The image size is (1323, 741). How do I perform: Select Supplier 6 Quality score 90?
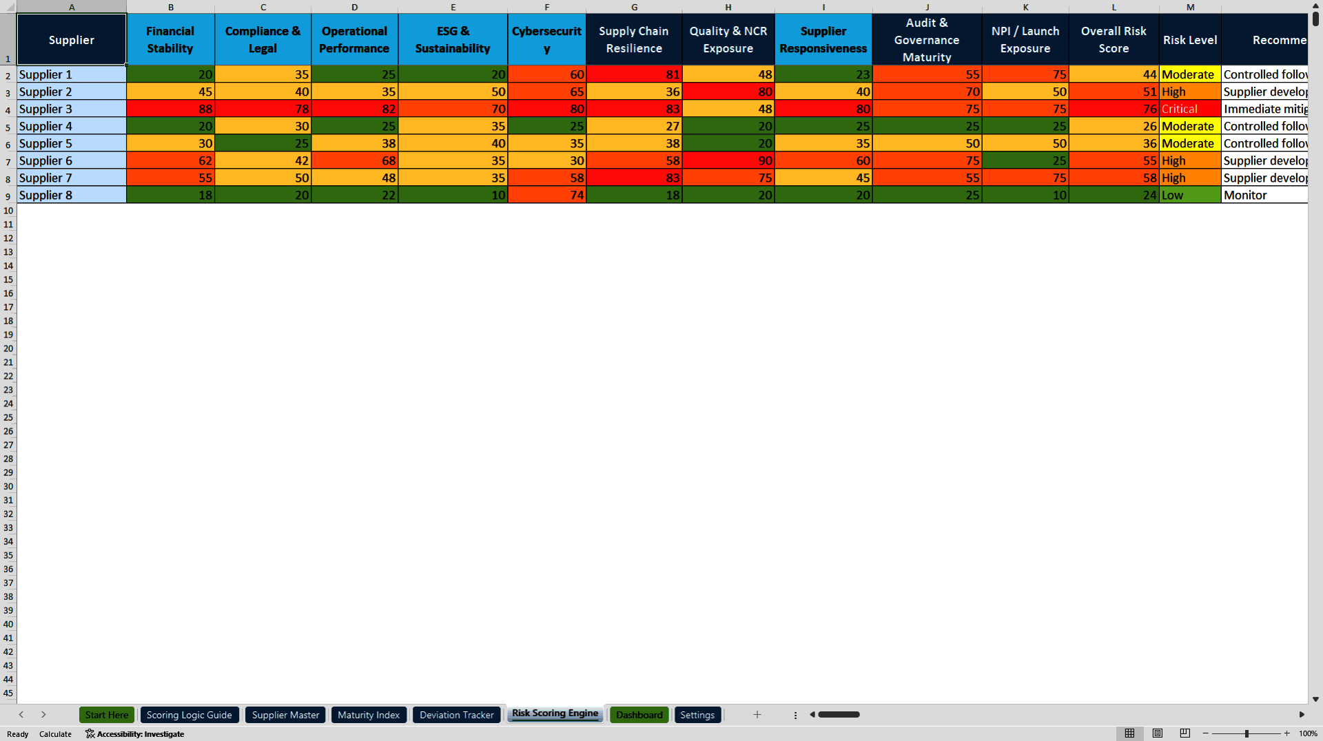tap(728, 160)
